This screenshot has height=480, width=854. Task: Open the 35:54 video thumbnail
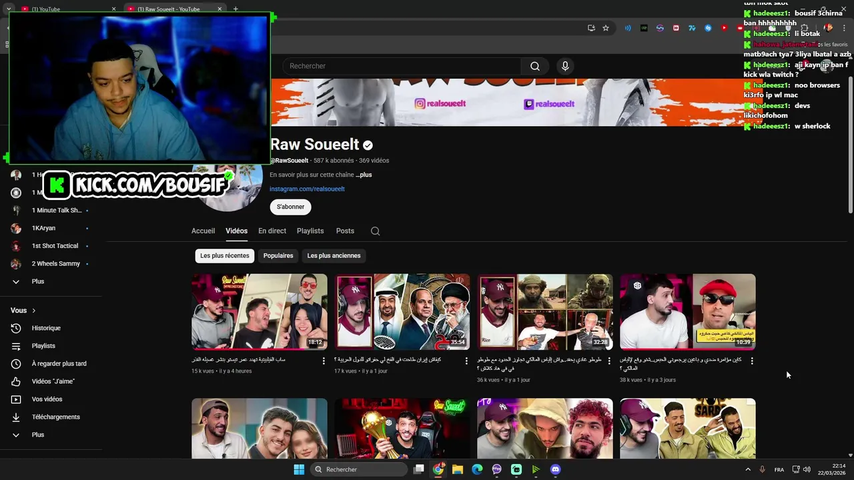[x=402, y=312]
